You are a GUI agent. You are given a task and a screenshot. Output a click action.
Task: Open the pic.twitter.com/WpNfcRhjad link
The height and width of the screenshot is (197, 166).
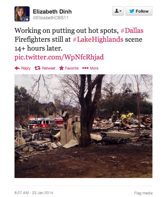59,57
